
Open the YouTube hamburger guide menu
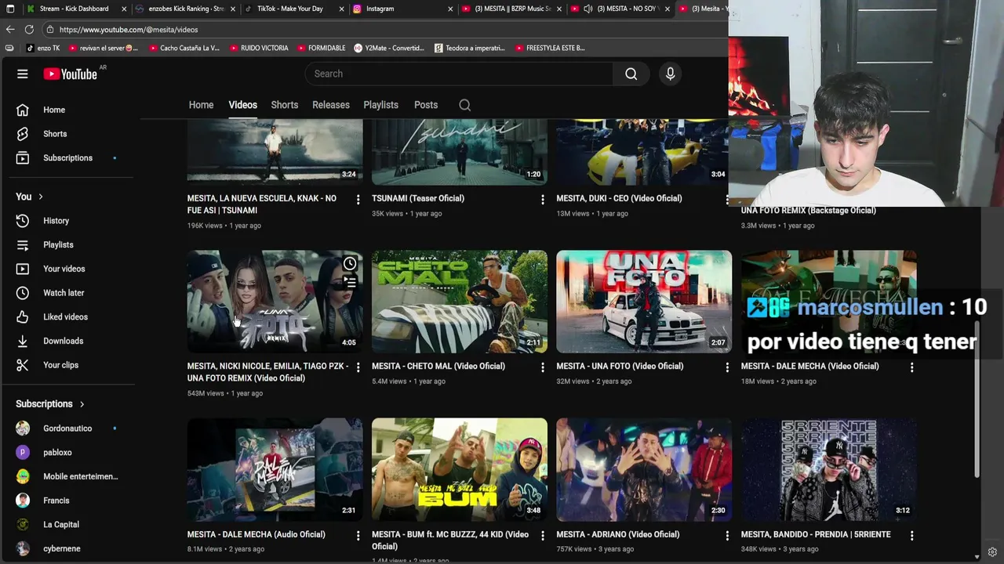[x=23, y=74]
